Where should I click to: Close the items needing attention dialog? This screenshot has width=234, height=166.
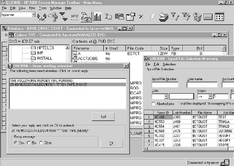126,66
